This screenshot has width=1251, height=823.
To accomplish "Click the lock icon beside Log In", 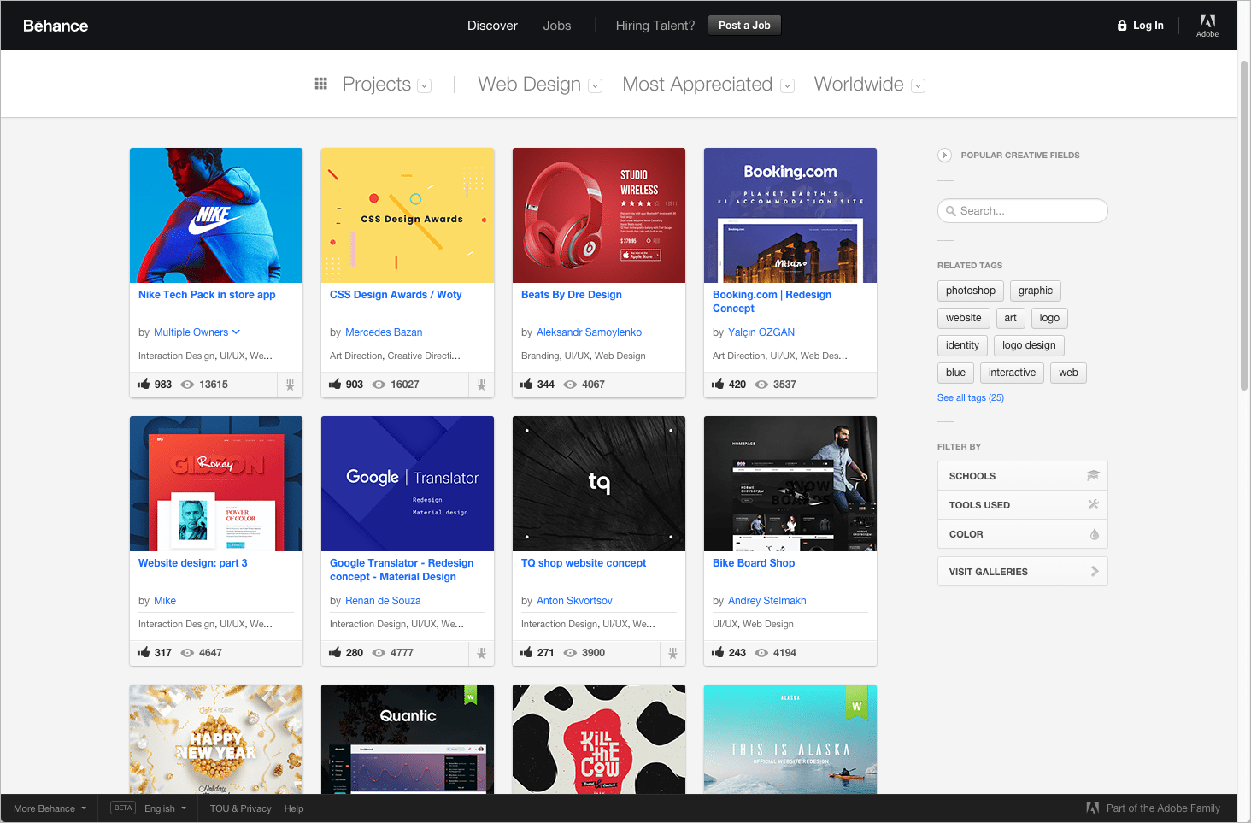I will click(x=1121, y=25).
